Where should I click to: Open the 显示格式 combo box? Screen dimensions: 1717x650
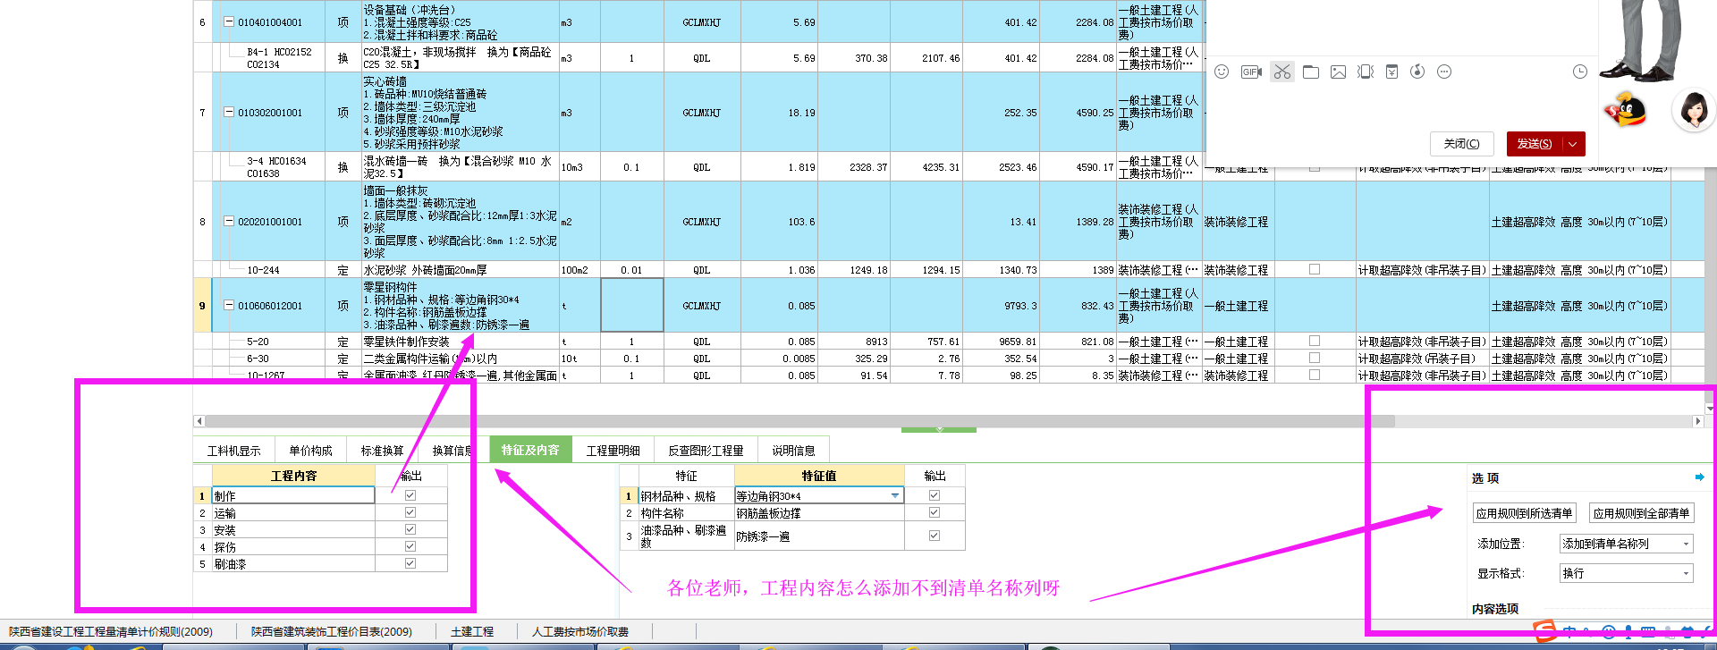(1626, 573)
